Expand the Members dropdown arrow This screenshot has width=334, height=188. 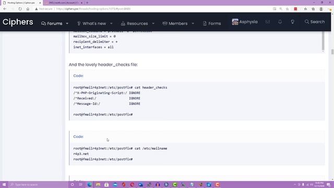[193, 23]
